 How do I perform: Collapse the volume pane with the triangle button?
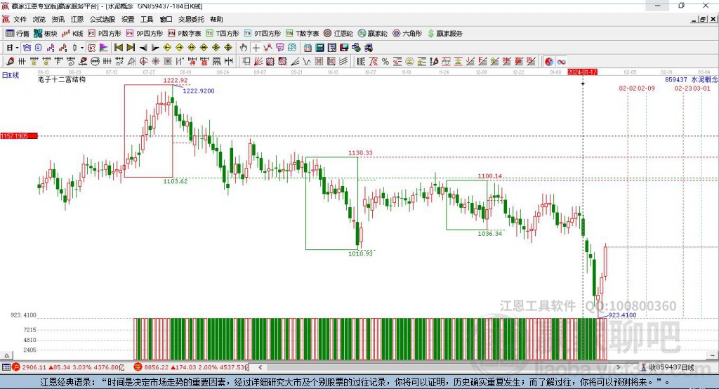(x=6, y=355)
